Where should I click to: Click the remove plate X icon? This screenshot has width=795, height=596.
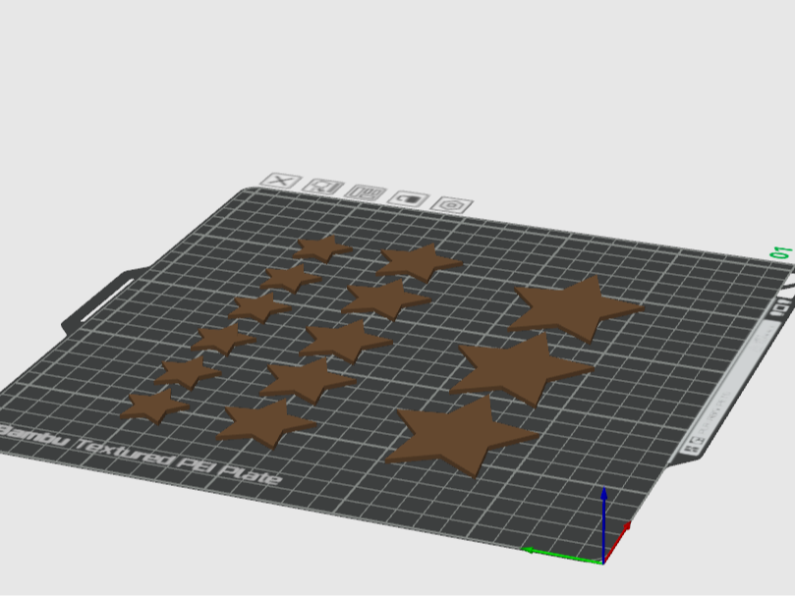click(281, 182)
